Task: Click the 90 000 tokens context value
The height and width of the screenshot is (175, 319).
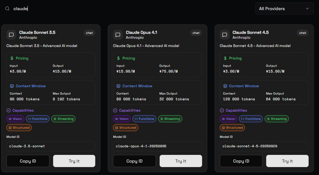Action: (25, 99)
